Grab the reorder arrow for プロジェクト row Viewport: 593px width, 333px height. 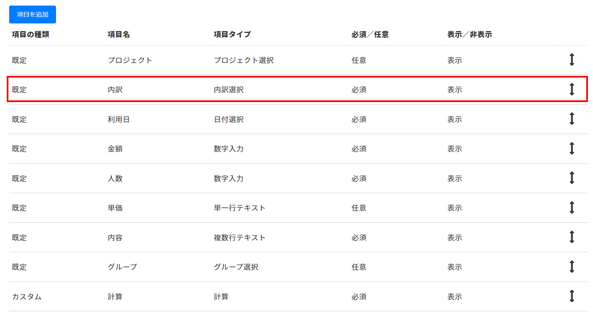click(571, 60)
